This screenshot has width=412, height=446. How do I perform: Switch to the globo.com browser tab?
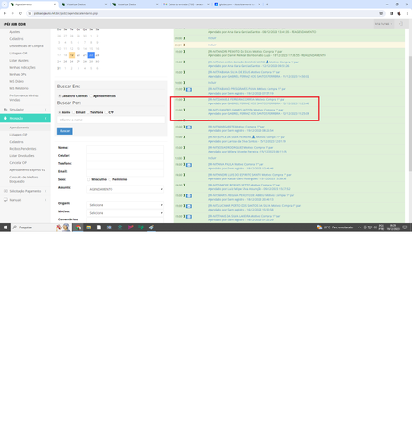[237, 4]
